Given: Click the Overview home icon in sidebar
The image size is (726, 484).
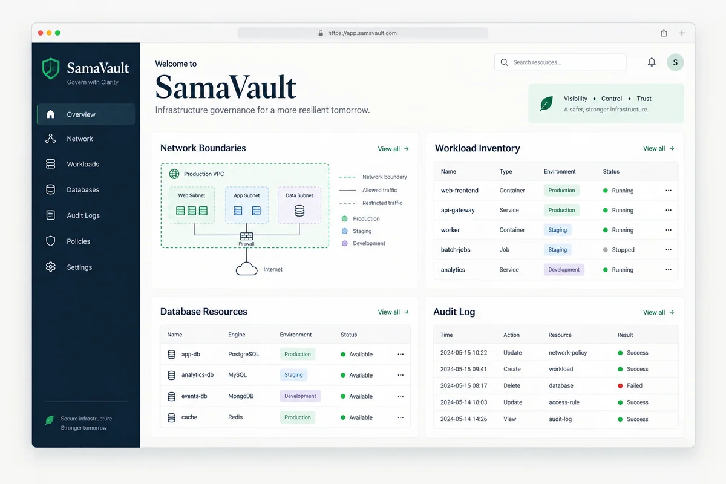Looking at the screenshot, I should (x=51, y=114).
